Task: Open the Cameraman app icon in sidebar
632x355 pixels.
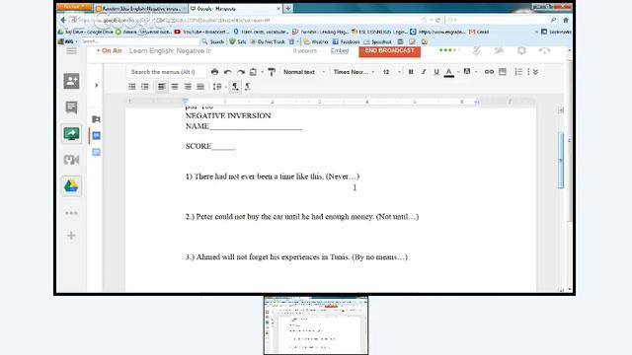Action: tap(71, 160)
